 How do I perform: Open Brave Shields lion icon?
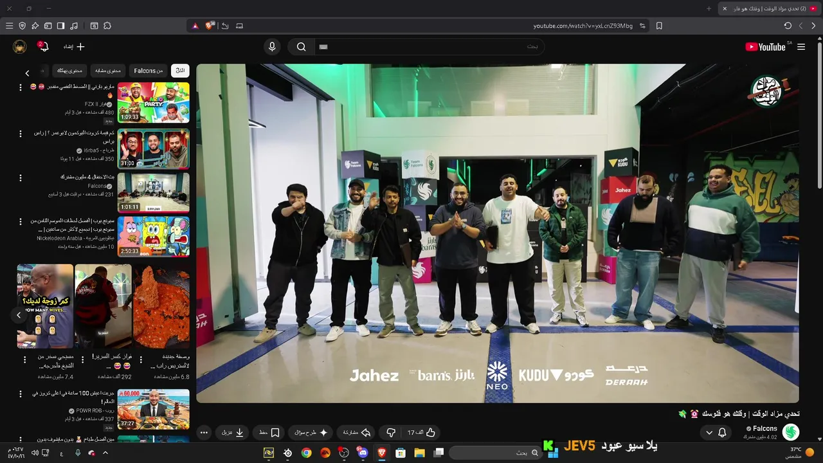210,26
